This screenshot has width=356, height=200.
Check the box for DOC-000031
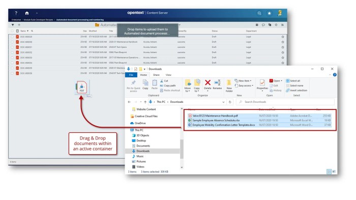(x=12, y=47)
